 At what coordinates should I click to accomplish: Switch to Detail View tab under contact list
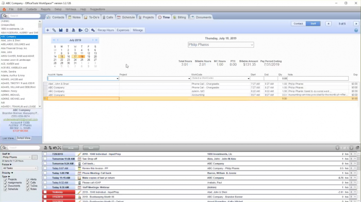coord(24,138)
